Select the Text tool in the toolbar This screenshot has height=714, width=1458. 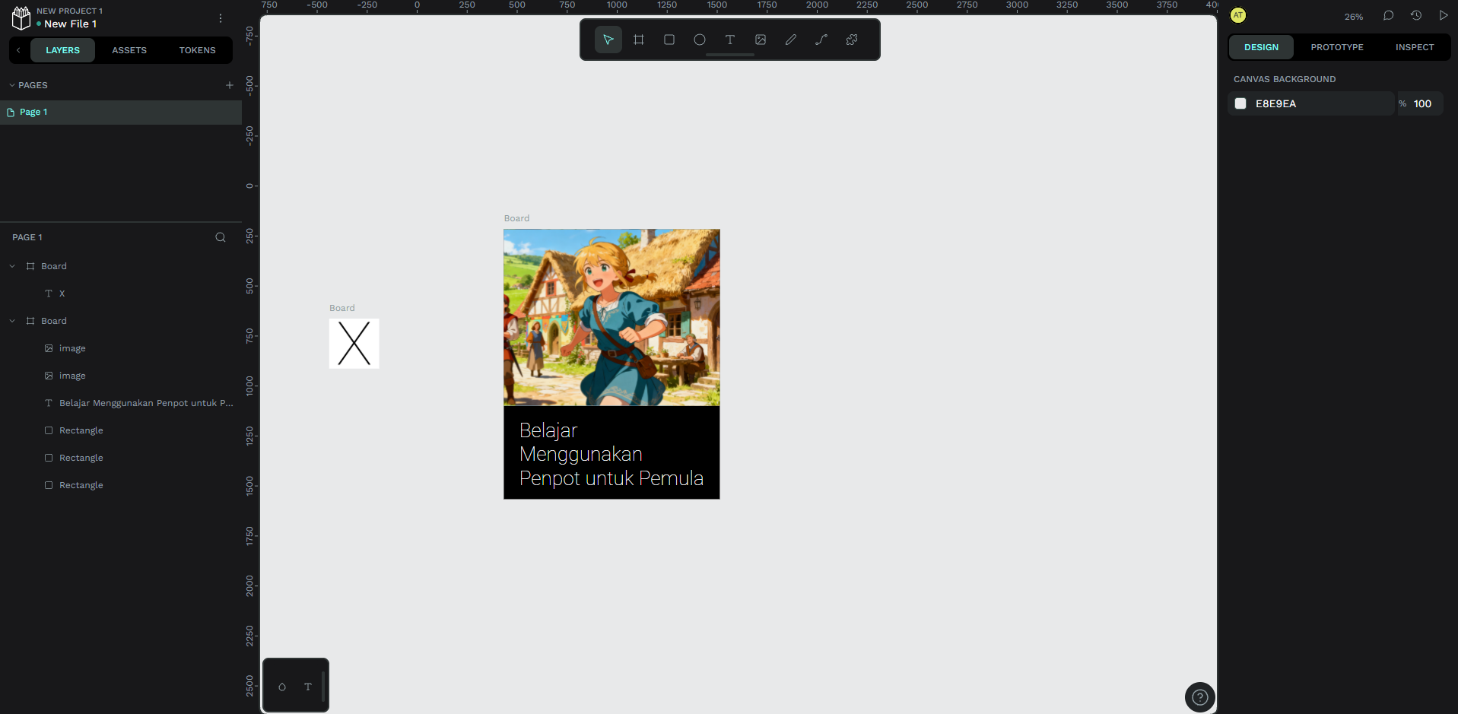(x=730, y=40)
